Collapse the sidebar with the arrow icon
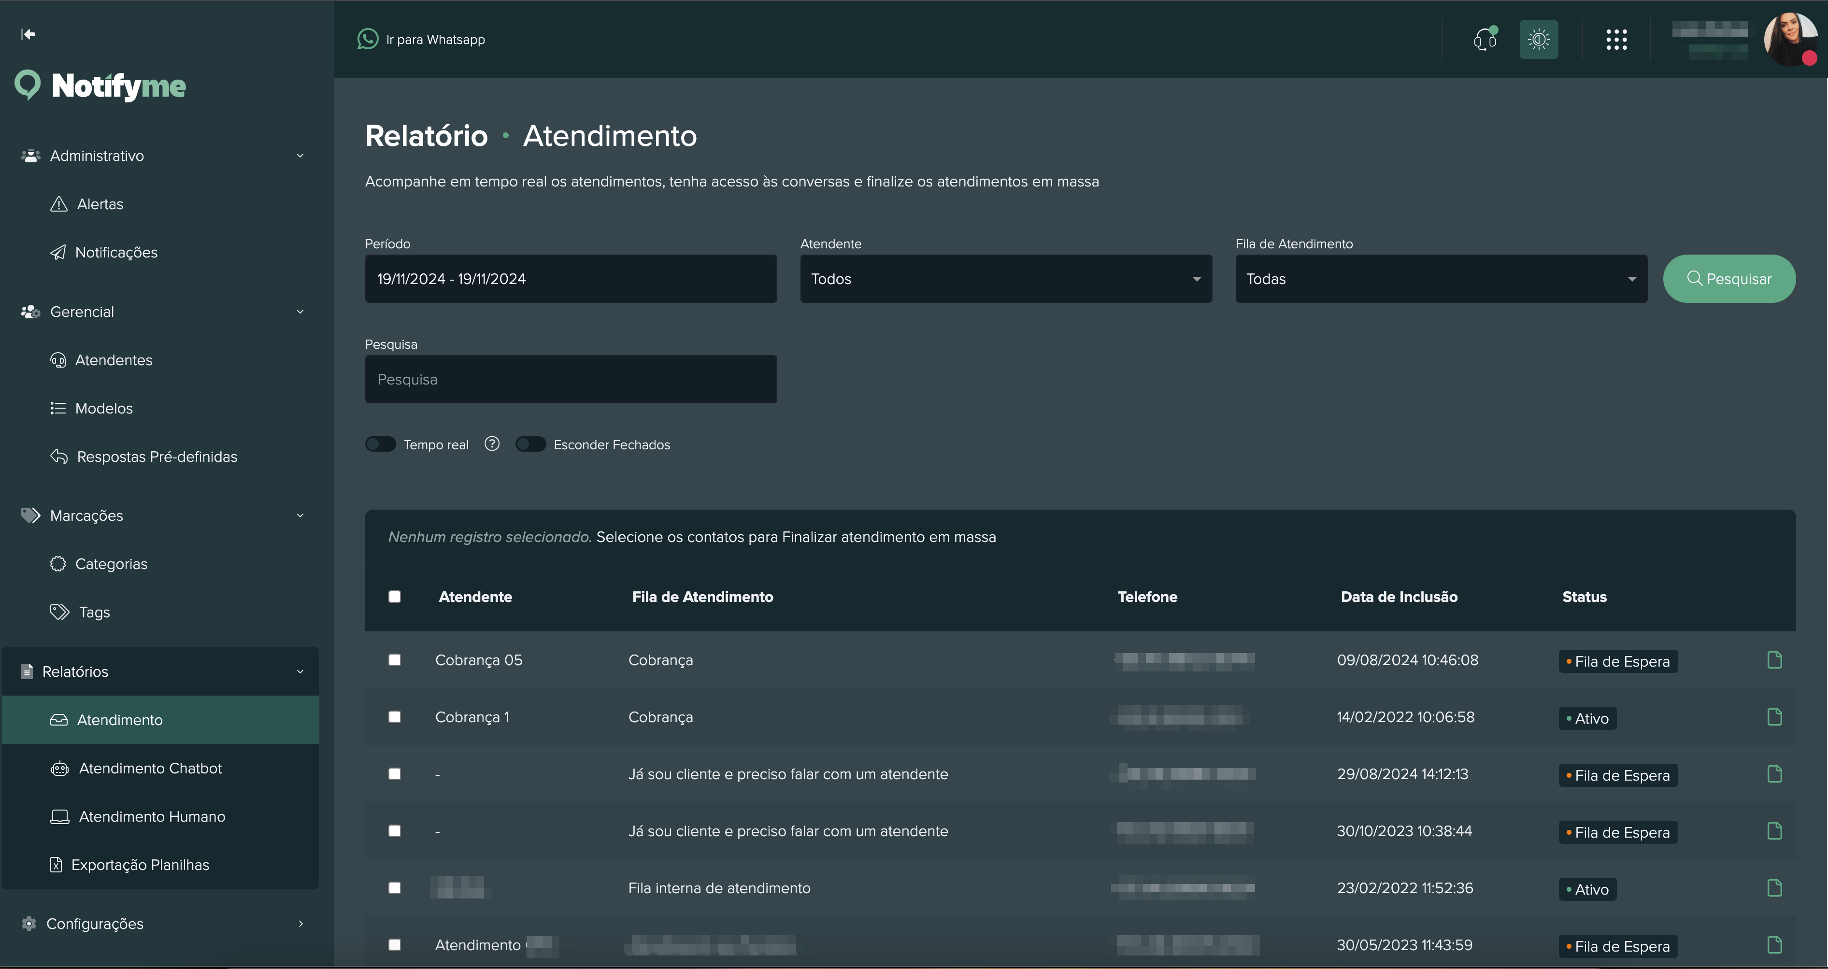This screenshot has height=969, width=1828. pos(29,34)
